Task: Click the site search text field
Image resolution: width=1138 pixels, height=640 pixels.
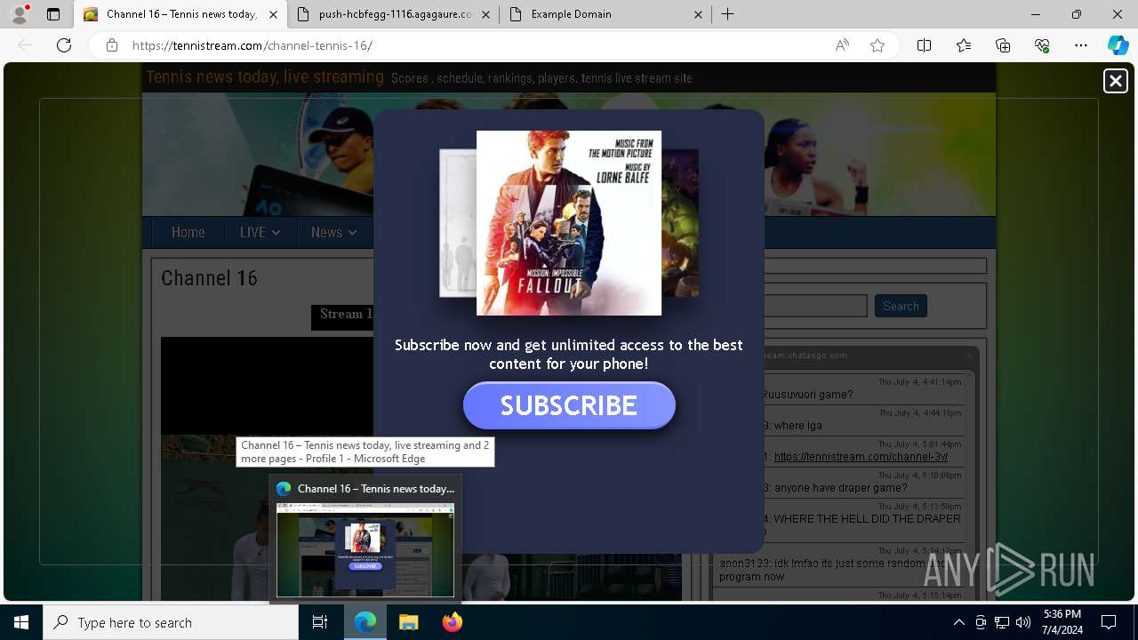Action: click(x=815, y=306)
